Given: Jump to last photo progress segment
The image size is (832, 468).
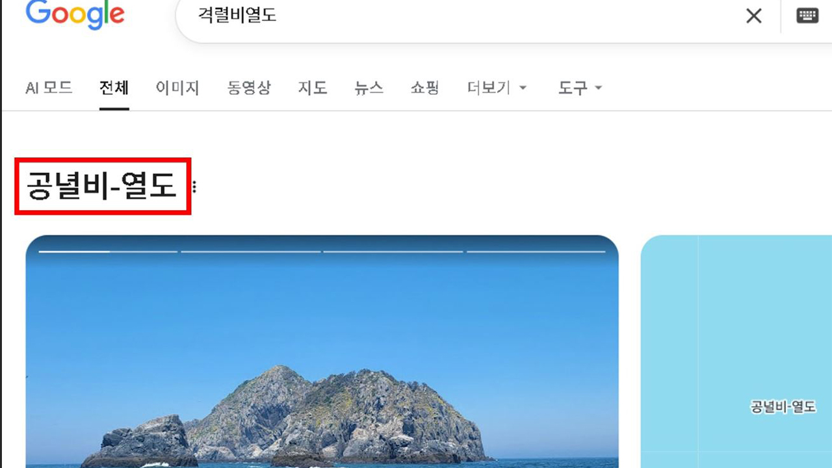Looking at the screenshot, I should [x=536, y=251].
